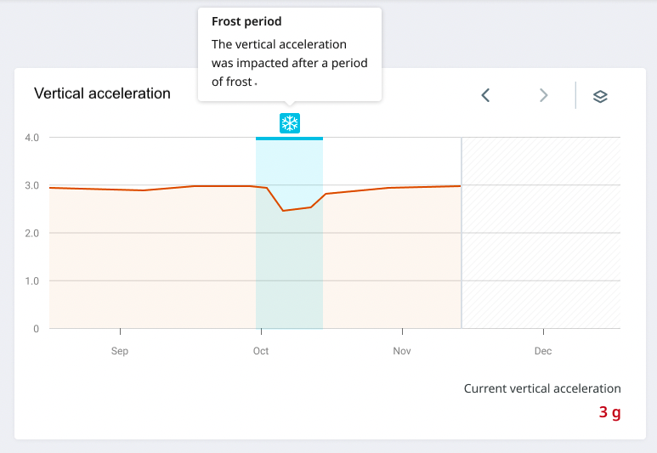Open the layers overlay icon
The height and width of the screenshot is (453, 657).
[x=600, y=96]
